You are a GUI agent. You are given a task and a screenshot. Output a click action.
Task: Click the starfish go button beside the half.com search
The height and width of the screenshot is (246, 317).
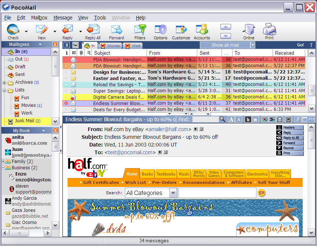(x=262, y=193)
